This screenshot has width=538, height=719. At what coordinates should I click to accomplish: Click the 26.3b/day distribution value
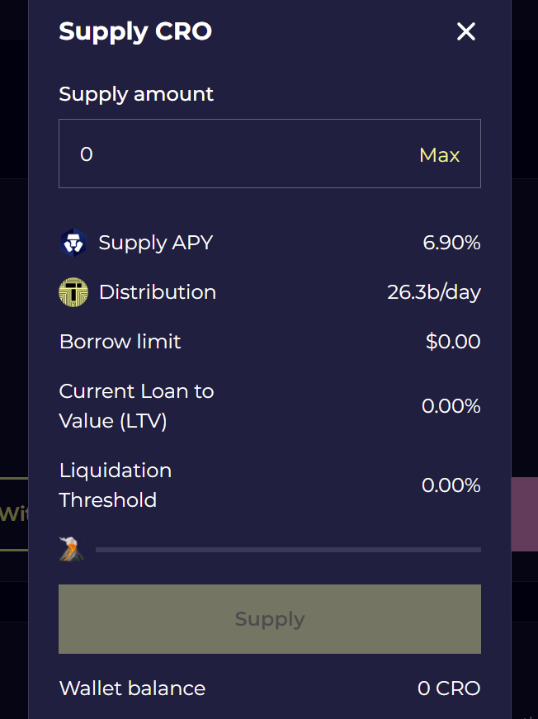433,292
